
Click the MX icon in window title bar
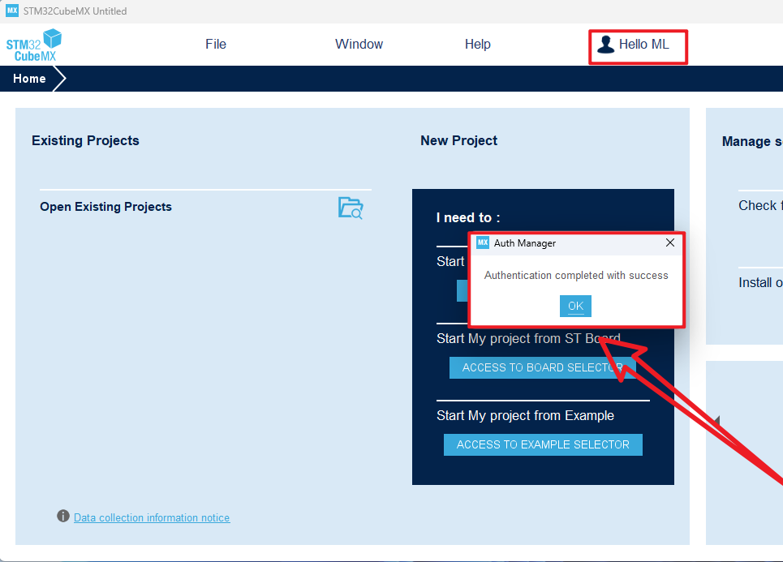point(12,11)
